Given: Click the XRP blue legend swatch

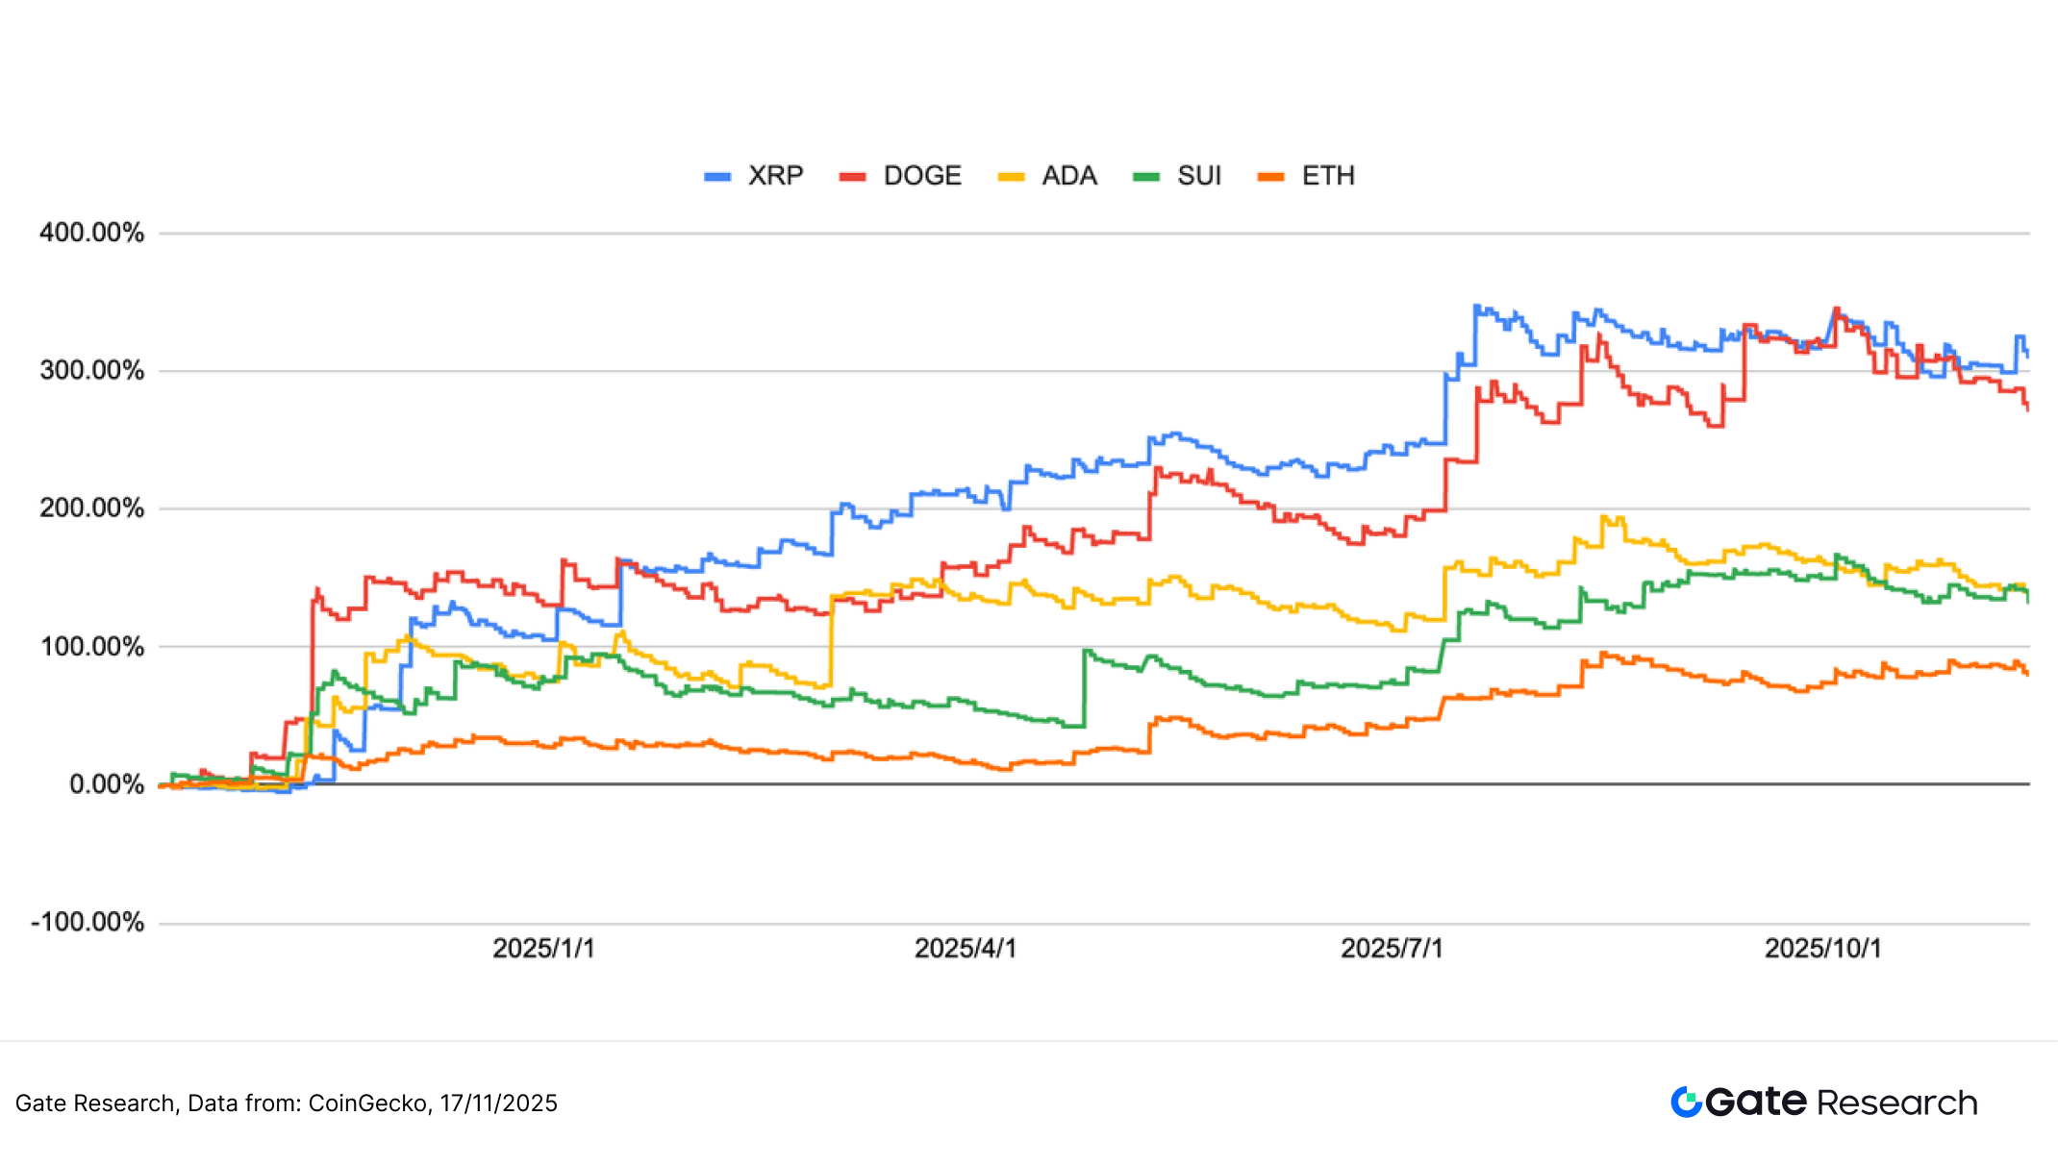Looking at the screenshot, I should (x=717, y=177).
